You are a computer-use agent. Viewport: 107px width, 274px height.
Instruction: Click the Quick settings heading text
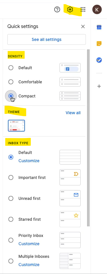click(x=23, y=26)
